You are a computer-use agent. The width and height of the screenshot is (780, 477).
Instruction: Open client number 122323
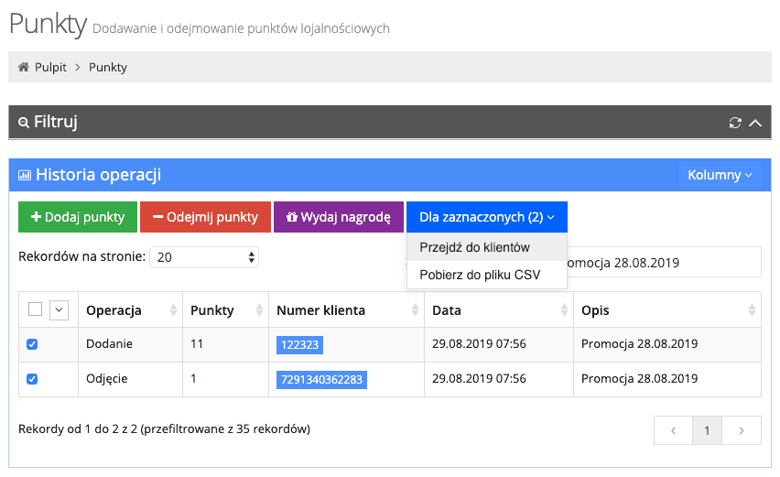pos(299,344)
